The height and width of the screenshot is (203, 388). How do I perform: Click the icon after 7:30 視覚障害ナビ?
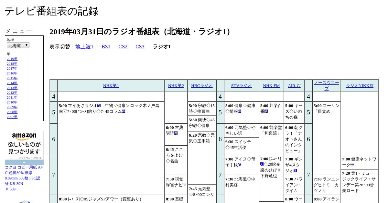pyautogui.click(x=184, y=185)
